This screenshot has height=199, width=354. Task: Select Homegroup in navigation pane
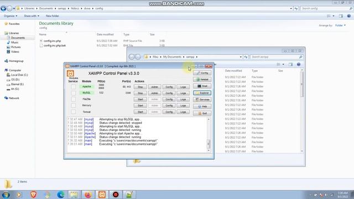[14, 61]
